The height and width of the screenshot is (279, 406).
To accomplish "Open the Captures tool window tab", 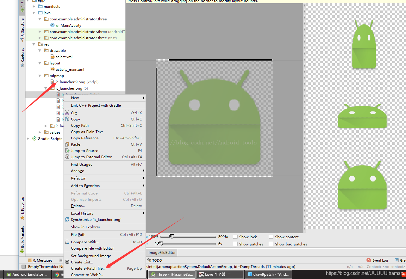I will click(x=22, y=57).
